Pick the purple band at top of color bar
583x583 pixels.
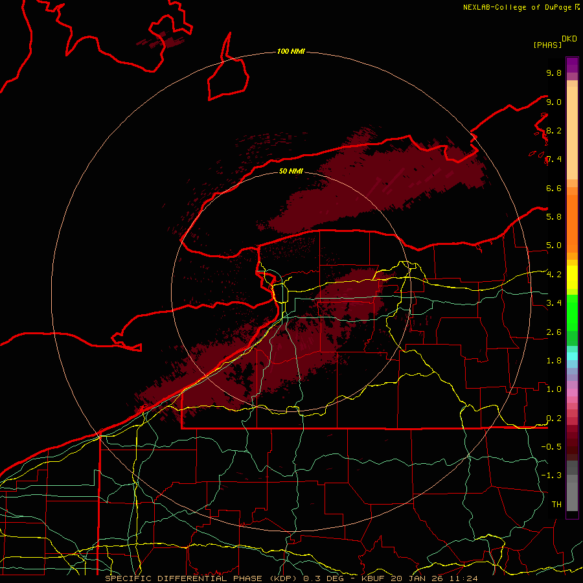click(572, 65)
